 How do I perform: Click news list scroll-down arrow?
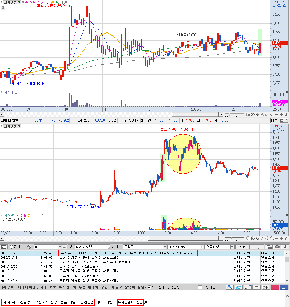coord(287,281)
